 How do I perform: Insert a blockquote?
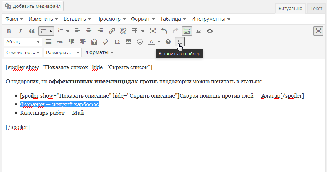pyautogui.click(x=32, y=31)
